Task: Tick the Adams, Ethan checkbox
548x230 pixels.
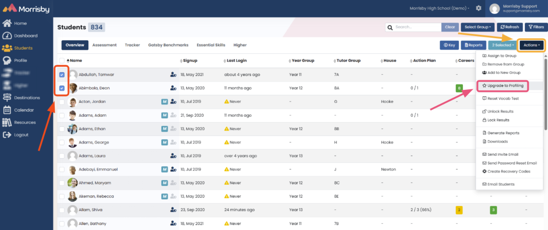Action: [x=62, y=129]
